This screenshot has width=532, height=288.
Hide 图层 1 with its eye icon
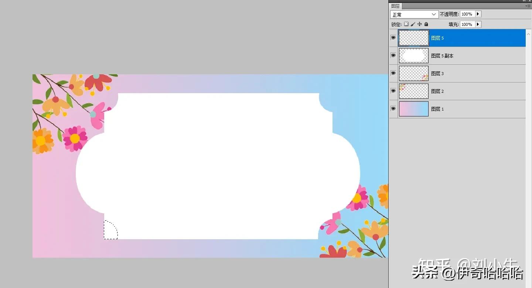pos(393,109)
